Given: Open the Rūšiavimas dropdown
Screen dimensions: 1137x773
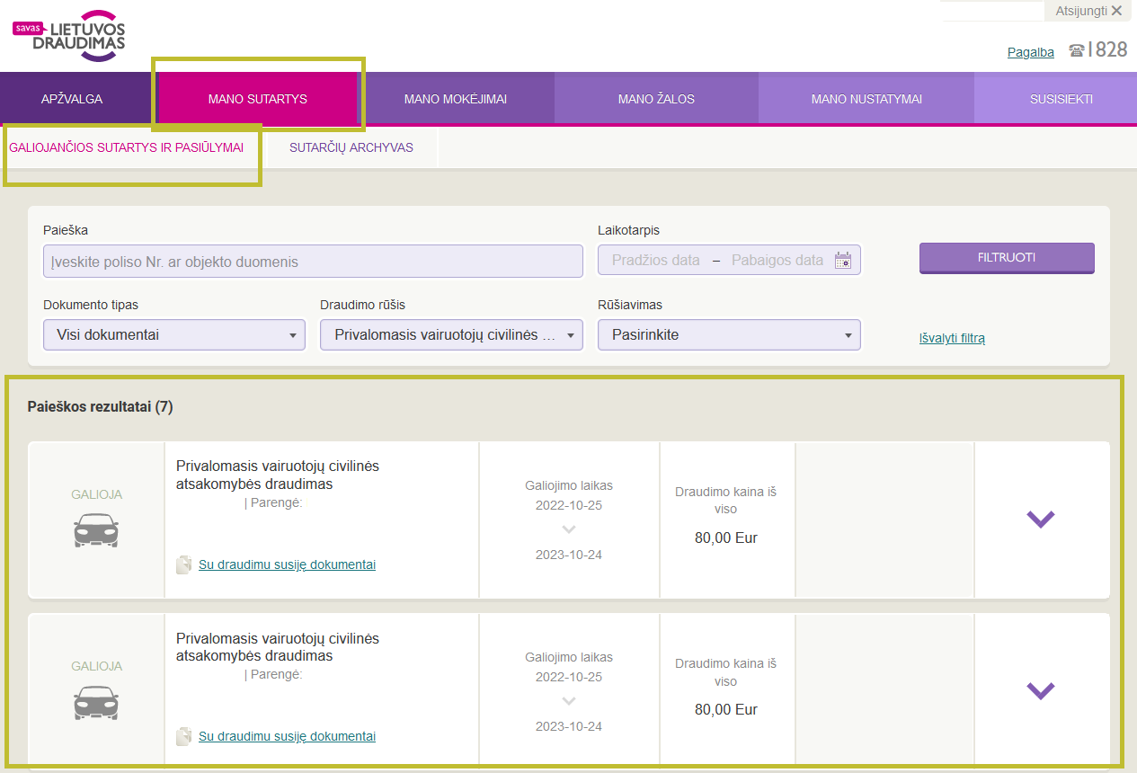Looking at the screenshot, I should 729,334.
